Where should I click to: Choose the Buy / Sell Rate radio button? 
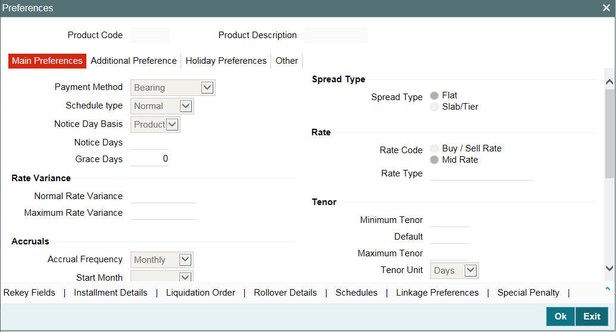tap(434, 148)
